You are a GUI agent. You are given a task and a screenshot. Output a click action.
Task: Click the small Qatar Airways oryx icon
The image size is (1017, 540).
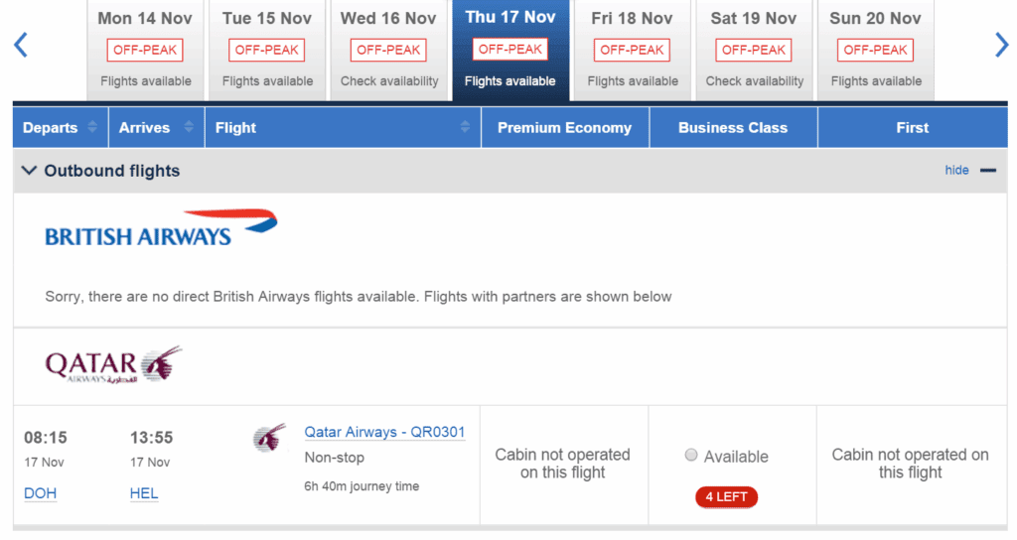(270, 438)
